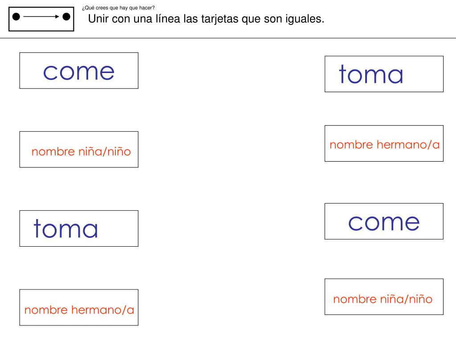Select the "toma" card in the right column
Screen dimensions: 456x342
(x=384, y=74)
